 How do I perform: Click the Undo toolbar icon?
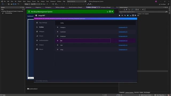click(18, 4)
